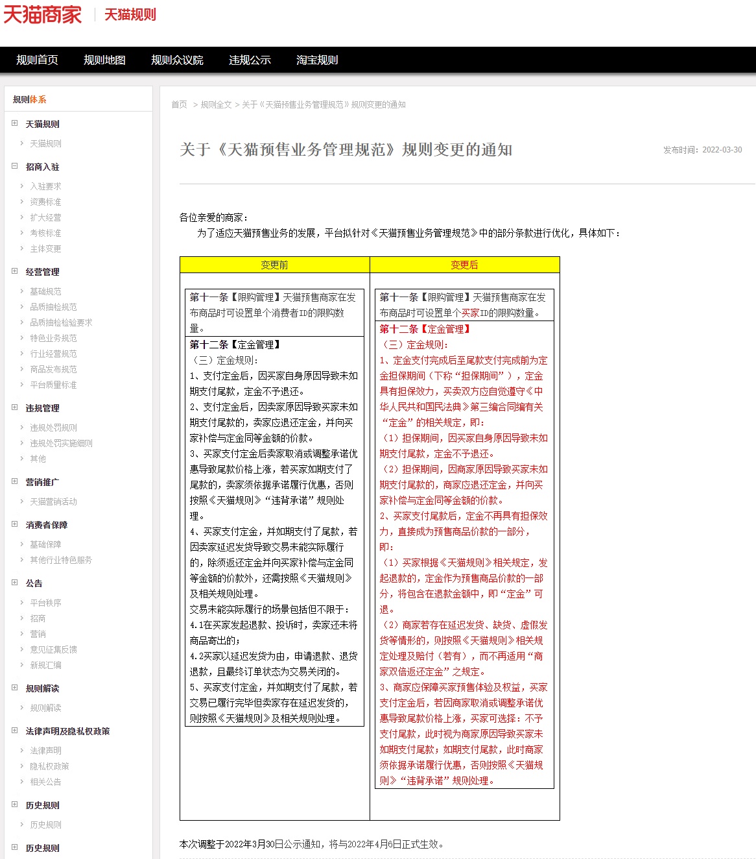Open 法律声明 sidebar item
The height and width of the screenshot is (859, 756).
coord(45,751)
